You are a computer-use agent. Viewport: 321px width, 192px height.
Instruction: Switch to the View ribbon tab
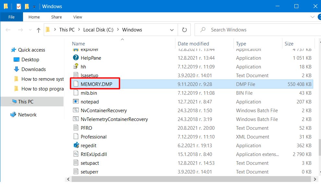[x=77, y=17]
